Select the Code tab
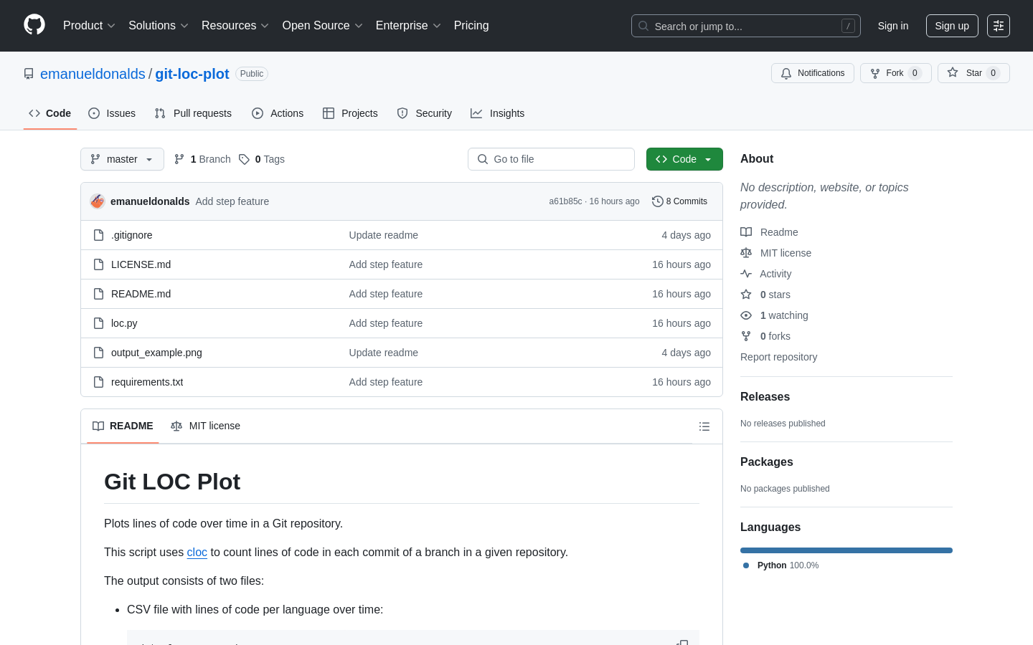 click(50, 113)
